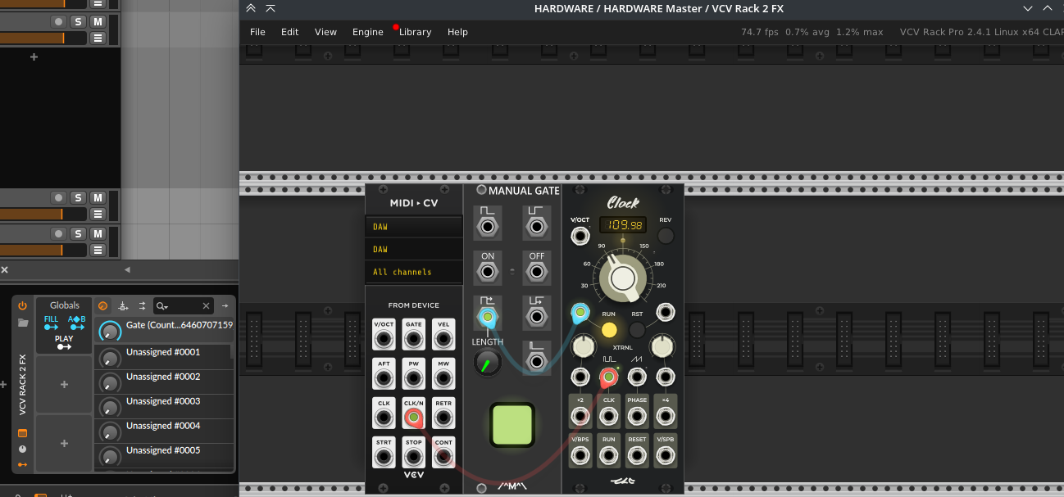Select the Unassigned #0003 parameter row

[x=163, y=405]
